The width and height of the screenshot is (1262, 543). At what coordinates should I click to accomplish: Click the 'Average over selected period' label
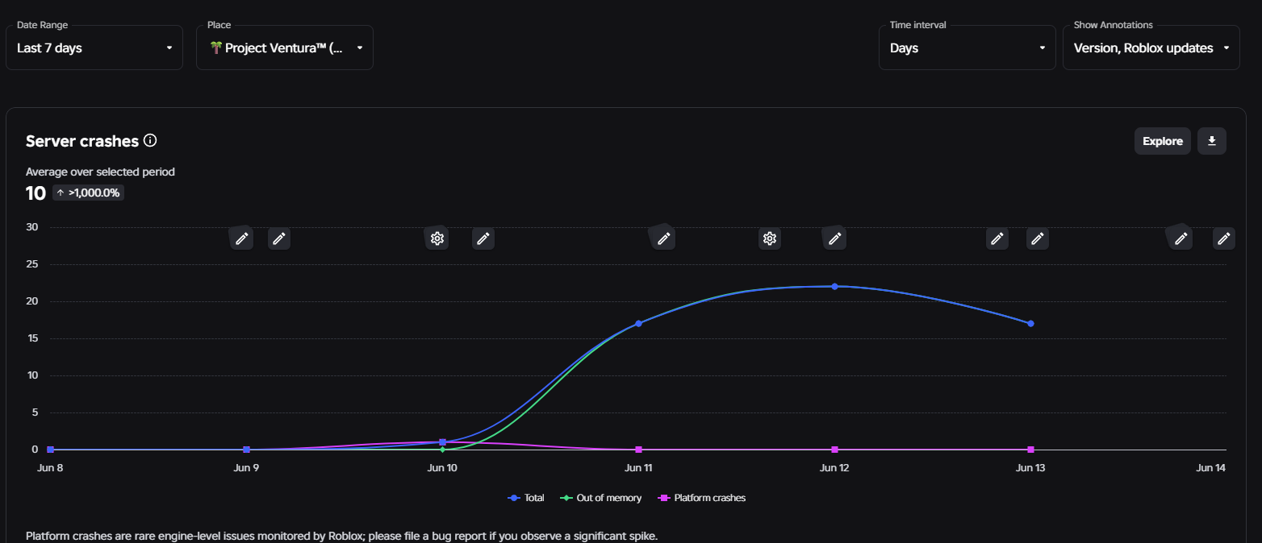(x=100, y=172)
